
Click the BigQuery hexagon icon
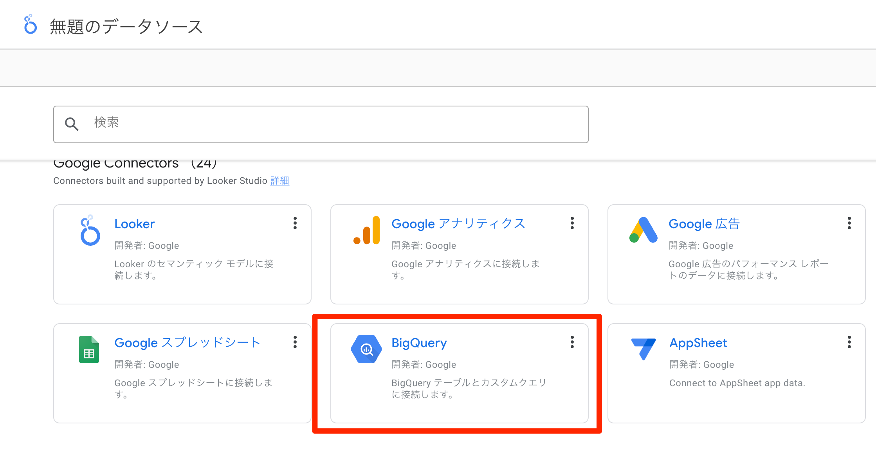[x=366, y=349]
